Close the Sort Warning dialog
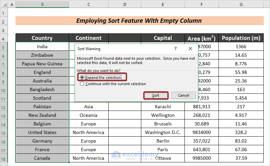The image size is (270, 166). pos(190,49)
